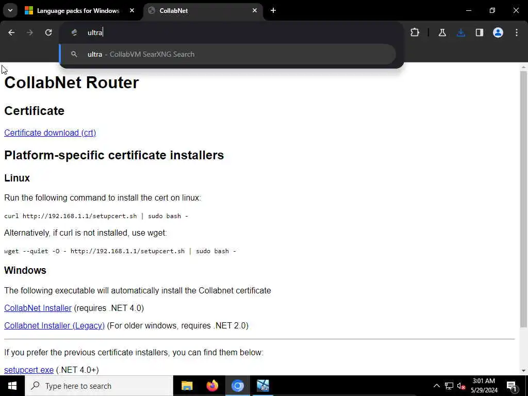This screenshot has height=396, width=528.
Task: Open Certificate download (crt) link
Action: tap(50, 133)
